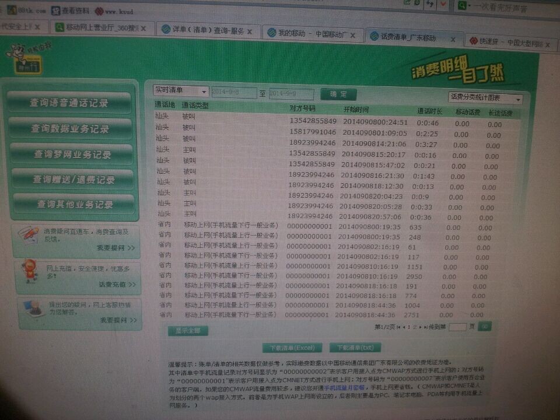Close the 我的移动 tab
The image size is (560, 420).
pos(353,36)
